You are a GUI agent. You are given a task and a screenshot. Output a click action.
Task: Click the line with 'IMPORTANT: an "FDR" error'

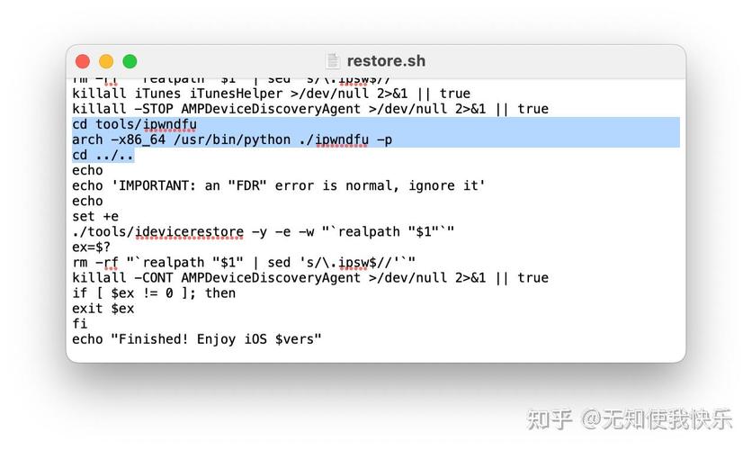(279, 185)
